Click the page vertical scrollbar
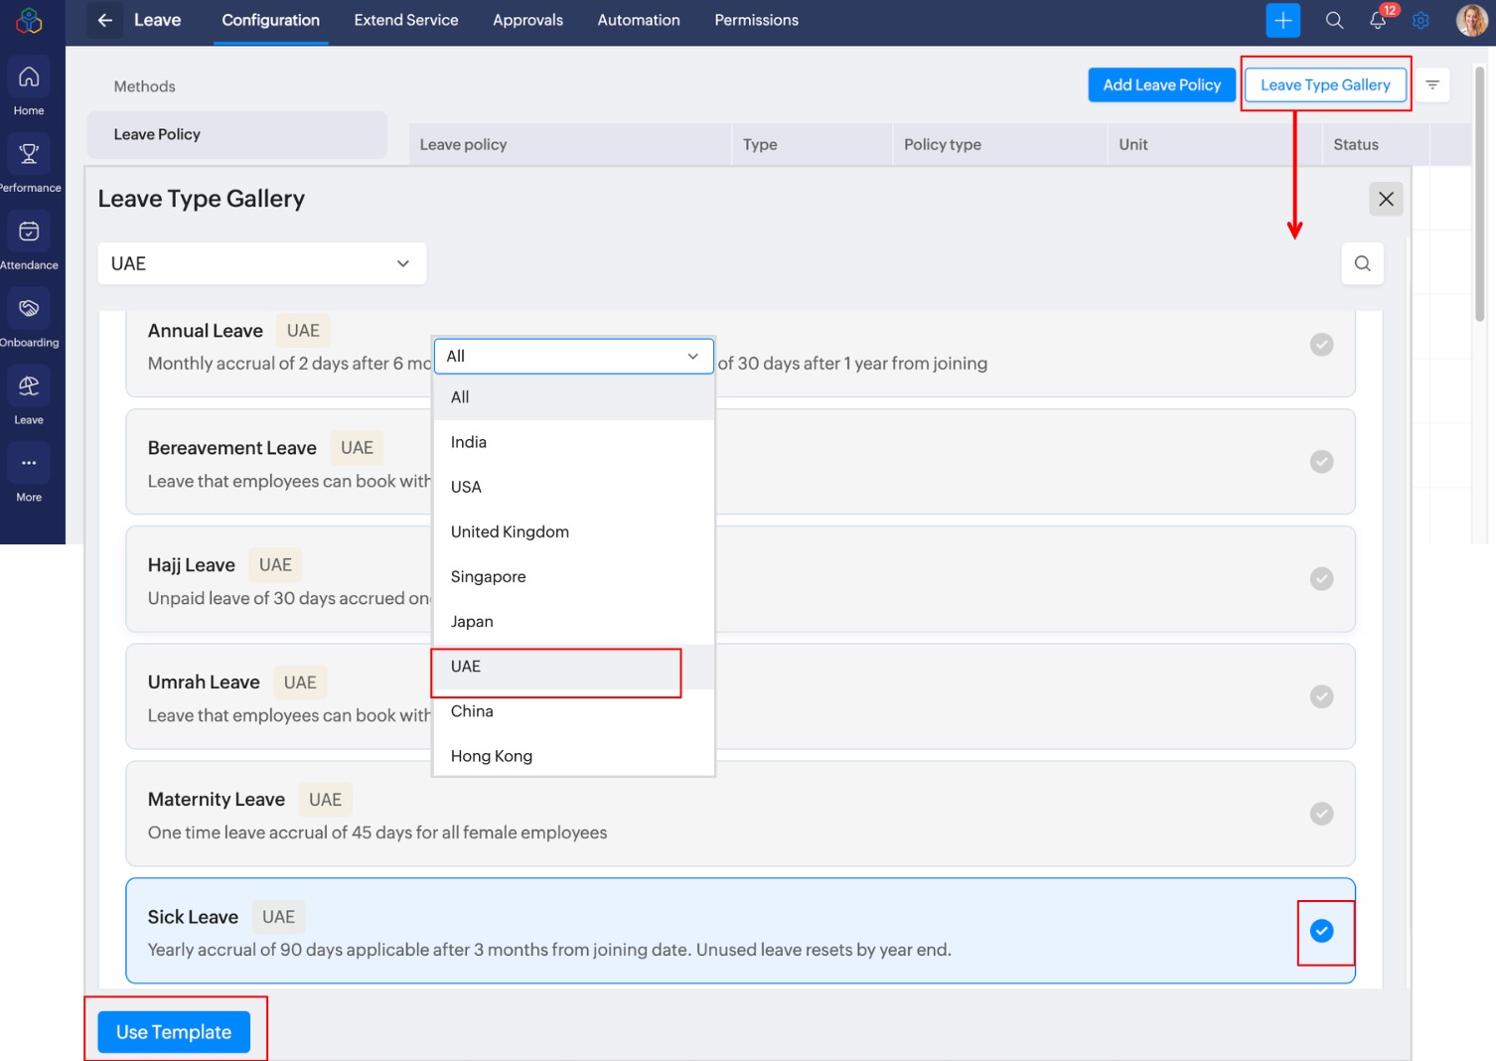The image size is (1496, 1061). click(x=1479, y=199)
